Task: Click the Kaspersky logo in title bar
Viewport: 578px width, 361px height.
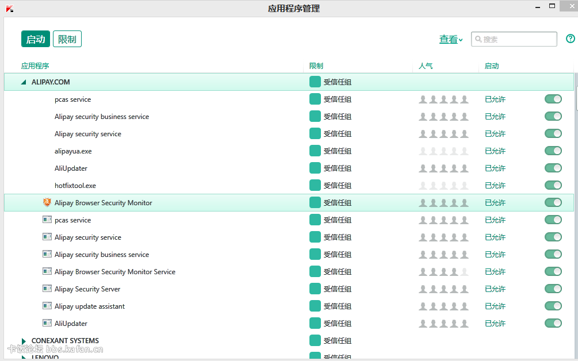Action: [x=10, y=9]
